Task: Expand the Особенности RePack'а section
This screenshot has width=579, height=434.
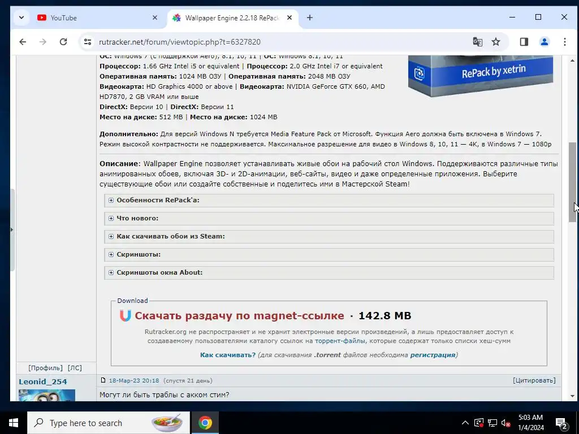Action: pyautogui.click(x=329, y=200)
